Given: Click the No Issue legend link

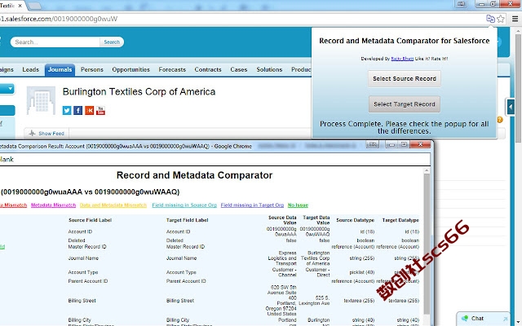Looking at the screenshot, I should (x=298, y=205).
